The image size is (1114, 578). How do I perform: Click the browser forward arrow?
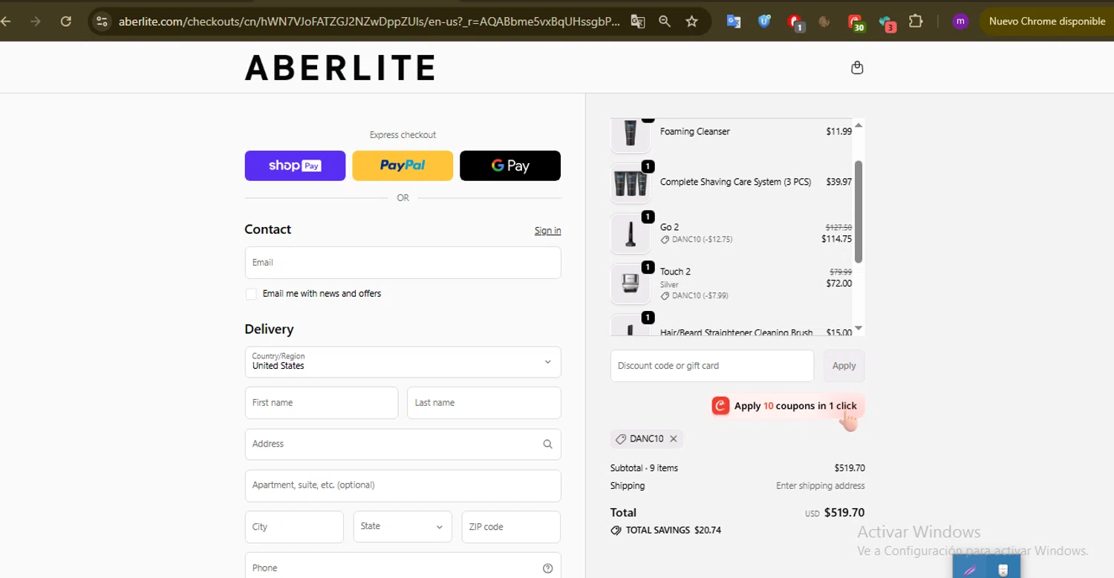coord(36,22)
